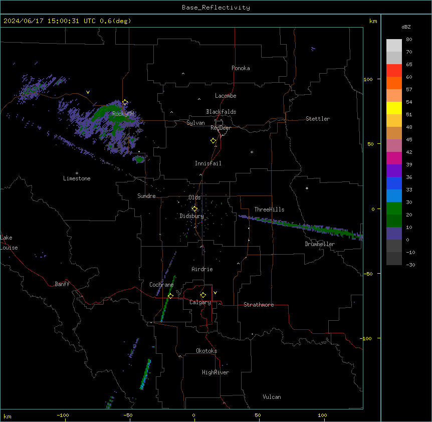Click the ThreeHills town label

269,209
